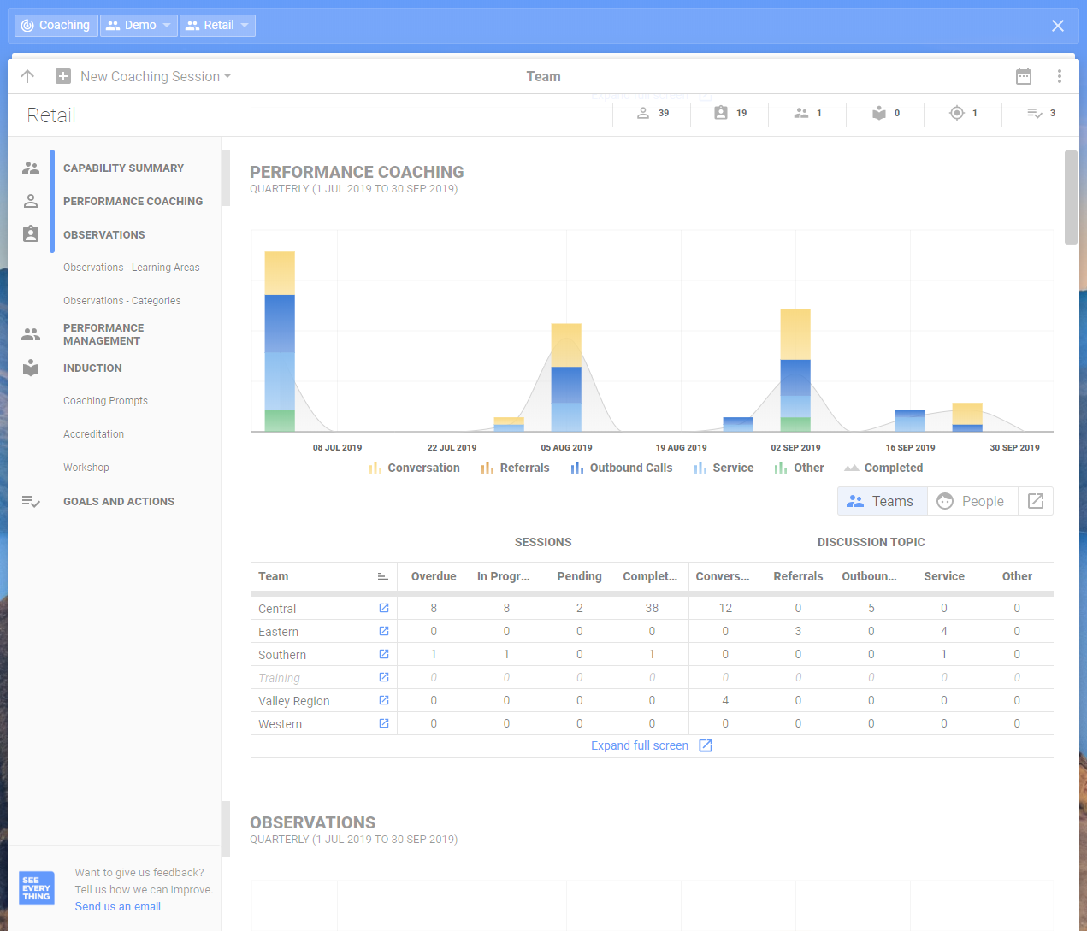Open Central team details link icon
The image size is (1087, 931).
(x=384, y=608)
